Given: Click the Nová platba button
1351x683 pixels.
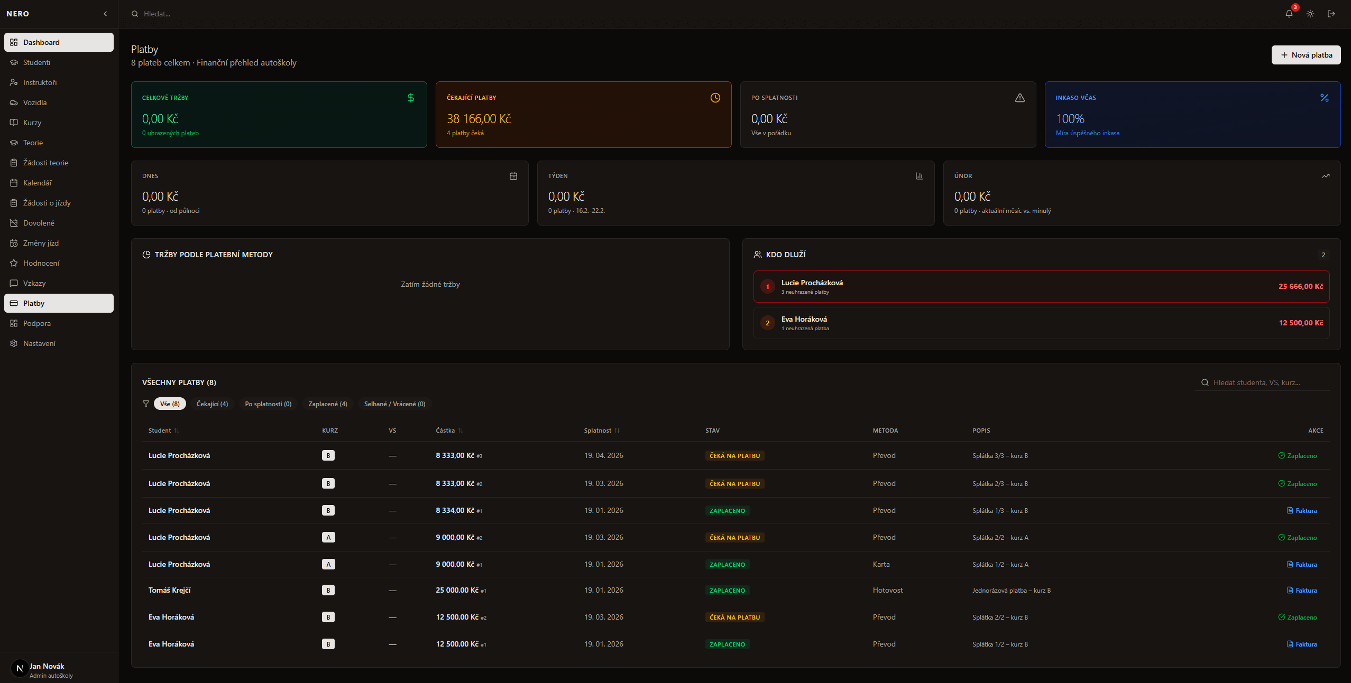Looking at the screenshot, I should tap(1306, 55).
